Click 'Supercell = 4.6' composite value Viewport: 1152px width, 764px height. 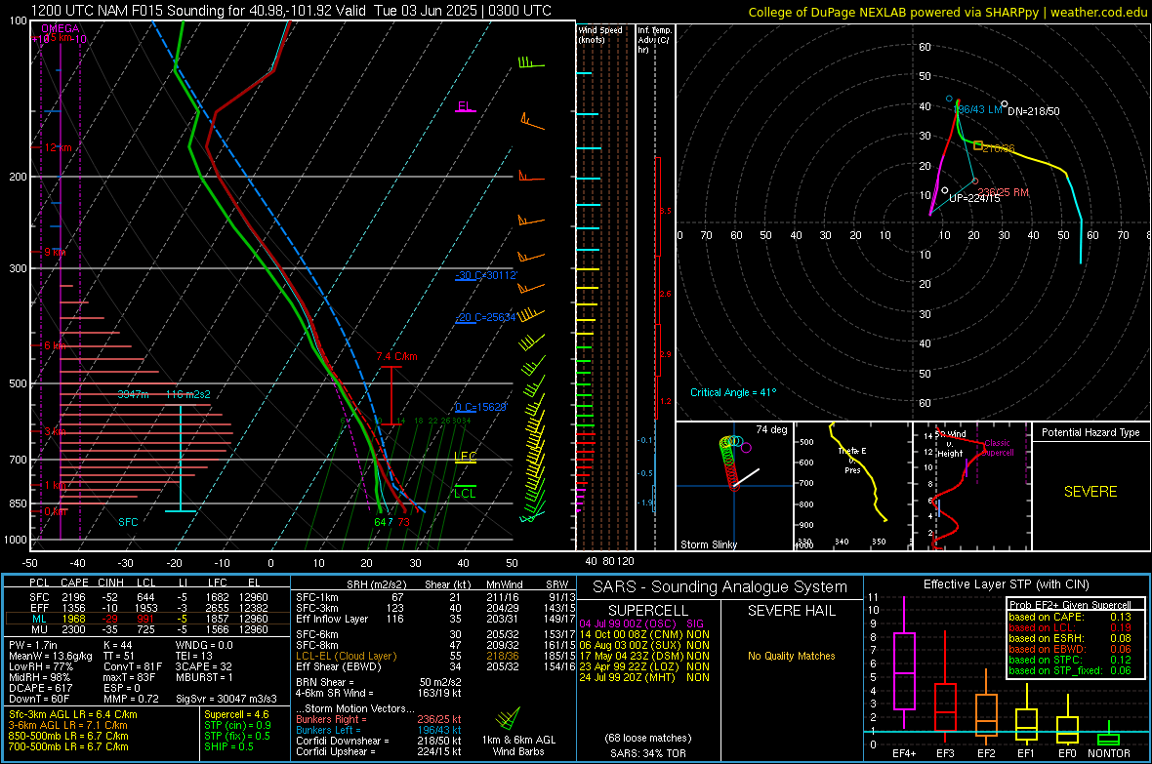point(236,714)
